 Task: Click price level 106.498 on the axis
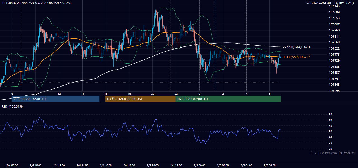click(x=334, y=91)
